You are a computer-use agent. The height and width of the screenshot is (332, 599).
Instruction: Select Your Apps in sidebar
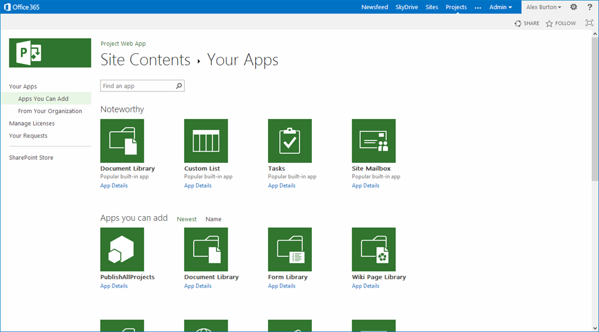coord(23,87)
